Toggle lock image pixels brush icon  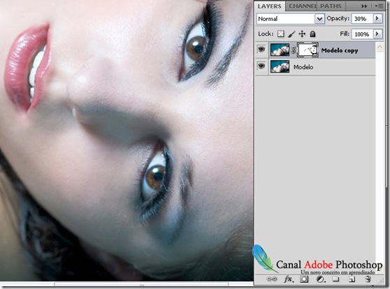tap(291, 34)
